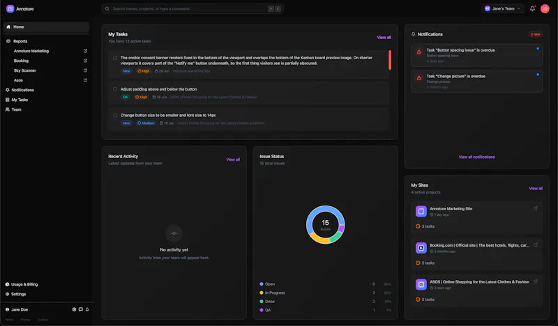
Task: Select the Sky Scanner report entry
Action: 25,70
